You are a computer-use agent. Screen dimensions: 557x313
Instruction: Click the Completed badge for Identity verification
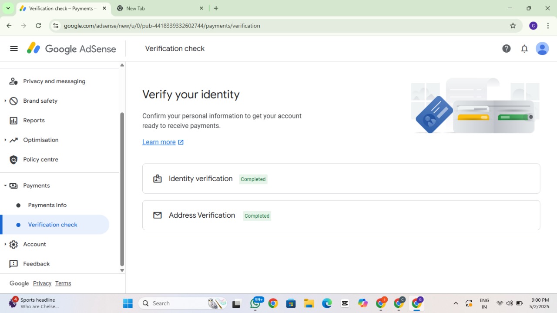click(253, 179)
